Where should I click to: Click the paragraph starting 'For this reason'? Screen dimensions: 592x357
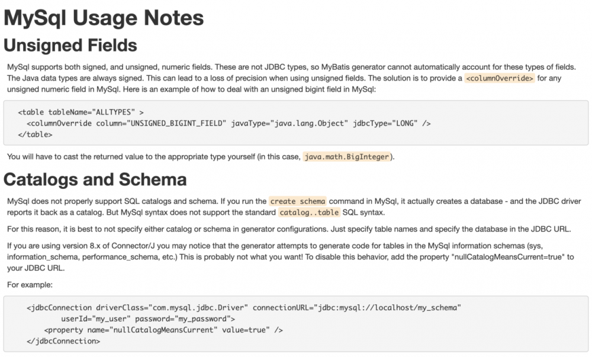coord(289,229)
